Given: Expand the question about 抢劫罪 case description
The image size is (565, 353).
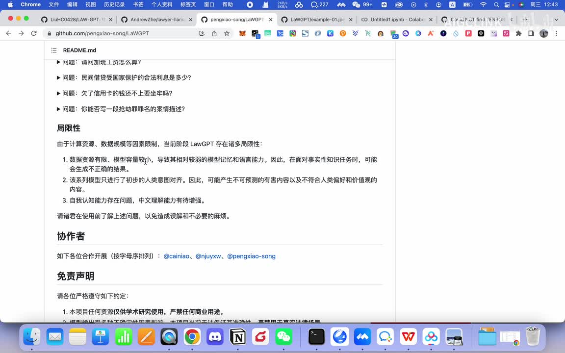Looking at the screenshot, I should [123, 109].
